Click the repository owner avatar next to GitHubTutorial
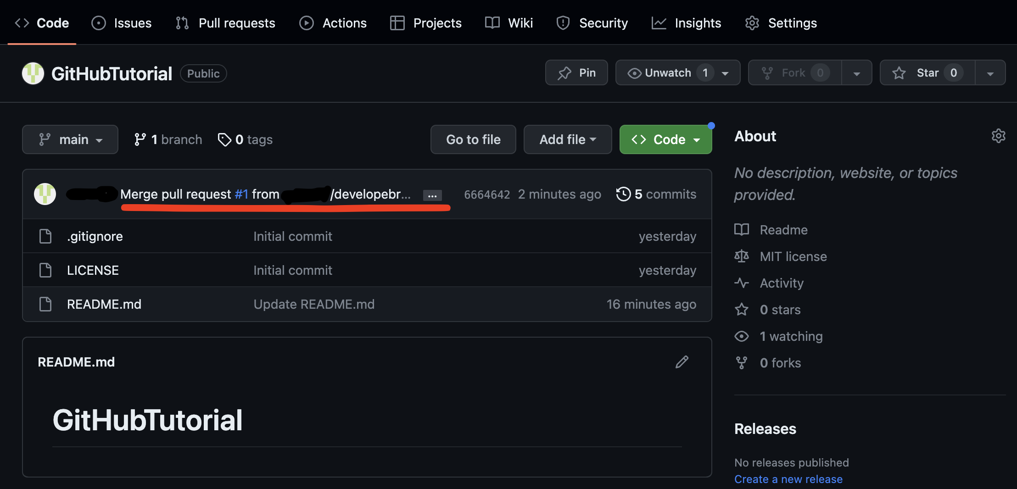 (33, 73)
